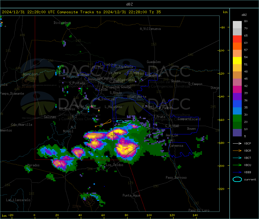259x219 pixels.
Task: Click the white VBCP arrow legend icon
Action: pyautogui.click(x=237, y=143)
